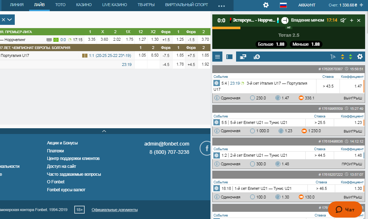
Task: Open the settings gear in the top bar
Action: click(x=266, y=5)
